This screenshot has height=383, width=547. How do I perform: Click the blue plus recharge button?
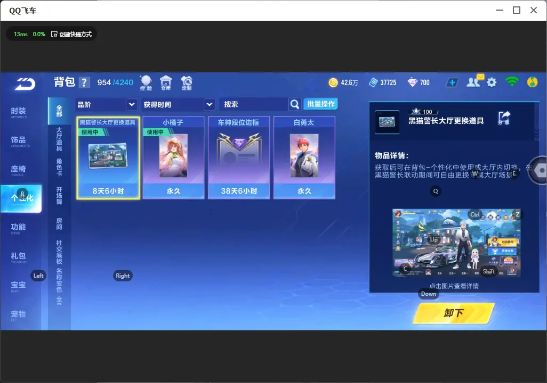[x=452, y=82]
